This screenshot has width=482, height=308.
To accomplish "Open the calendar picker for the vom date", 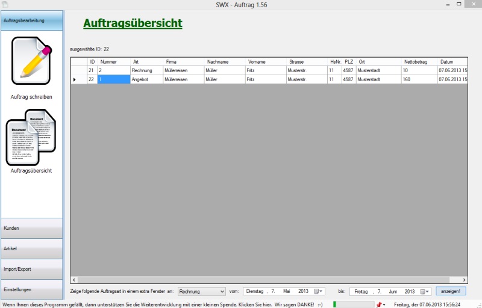I will coord(320,291).
